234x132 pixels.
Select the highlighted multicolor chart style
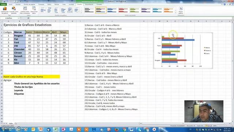click(x=101, y=10)
